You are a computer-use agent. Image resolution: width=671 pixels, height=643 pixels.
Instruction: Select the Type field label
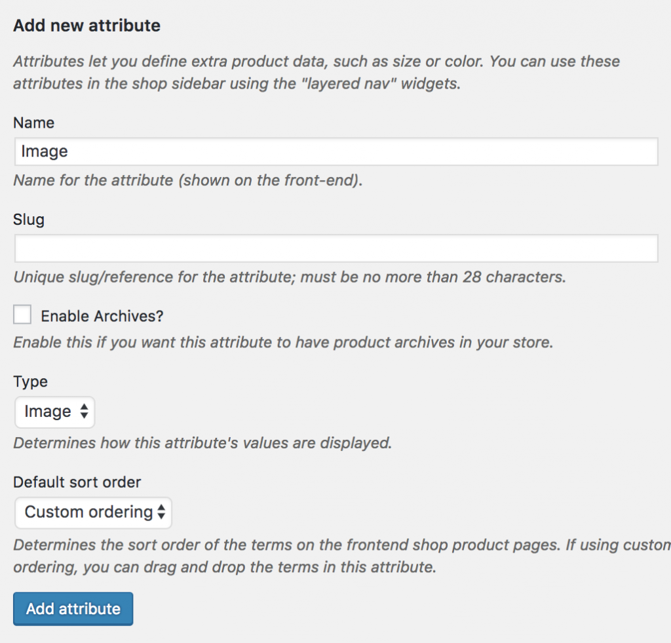[x=30, y=381]
